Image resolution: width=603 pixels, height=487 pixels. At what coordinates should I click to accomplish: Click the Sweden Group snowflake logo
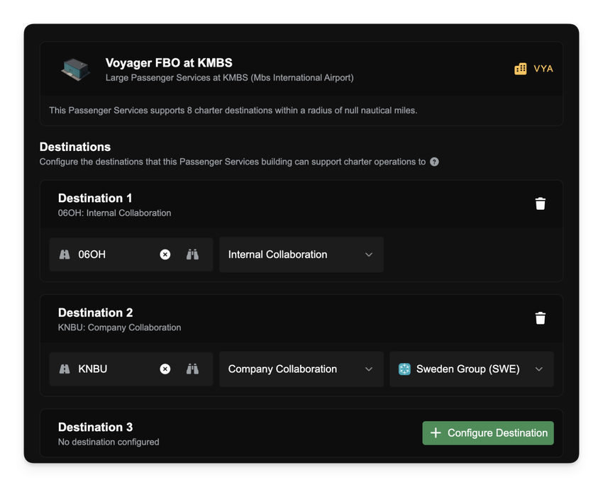404,369
